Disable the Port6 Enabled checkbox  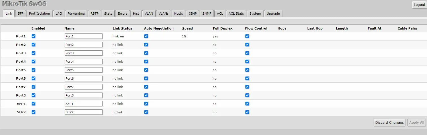[x=33, y=78]
